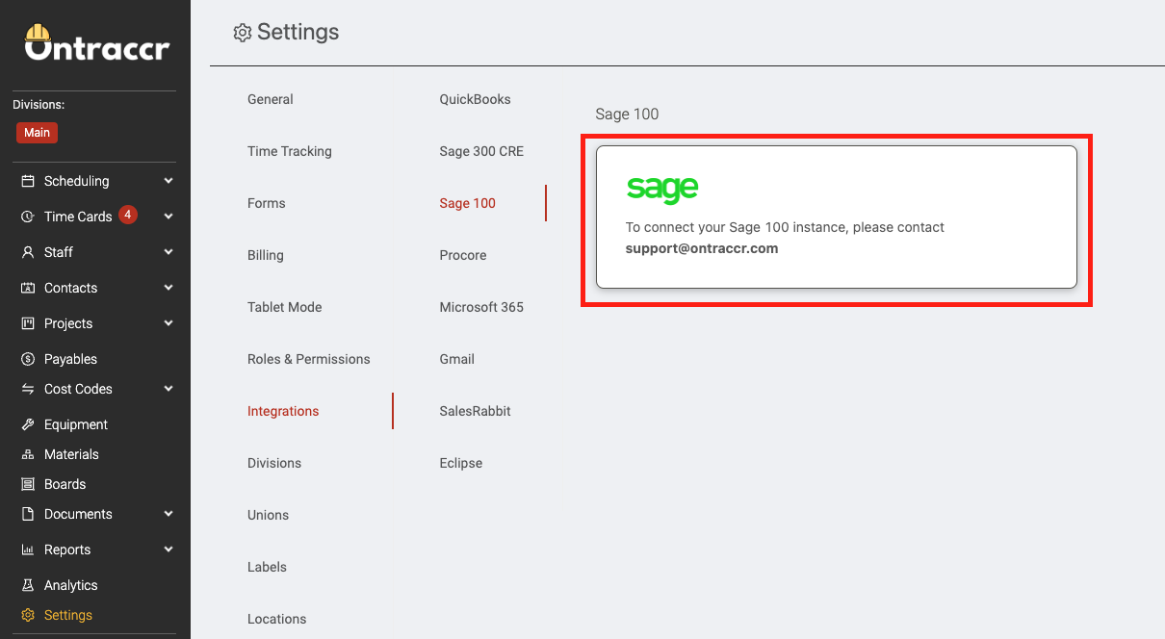Screen dimensions: 1165x639
Task: Select the Sage 300 CRE integration
Action: [x=482, y=151]
